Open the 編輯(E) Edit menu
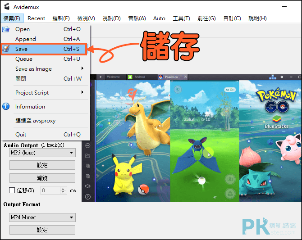This screenshot has width=302, height=240. [61, 18]
